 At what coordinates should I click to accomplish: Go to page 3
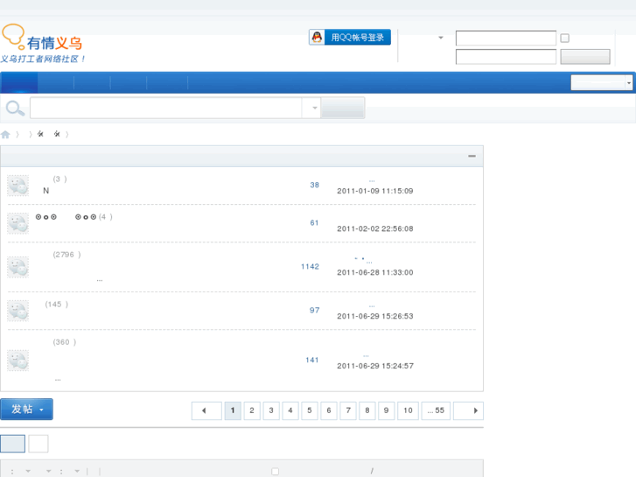pos(271,410)
